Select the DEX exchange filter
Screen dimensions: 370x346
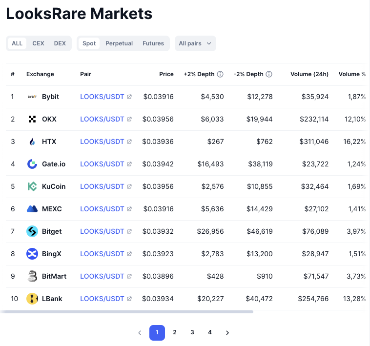pyautogui.click(x=60, y=43)
